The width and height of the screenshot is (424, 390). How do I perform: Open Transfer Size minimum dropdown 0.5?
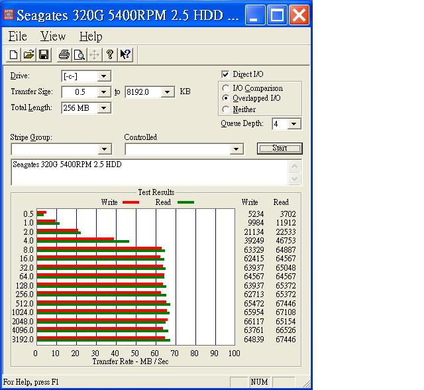pos(104,92)
